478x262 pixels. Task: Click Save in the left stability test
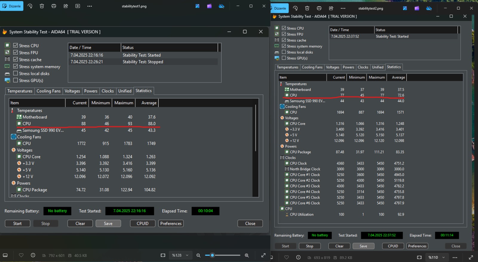108,223
